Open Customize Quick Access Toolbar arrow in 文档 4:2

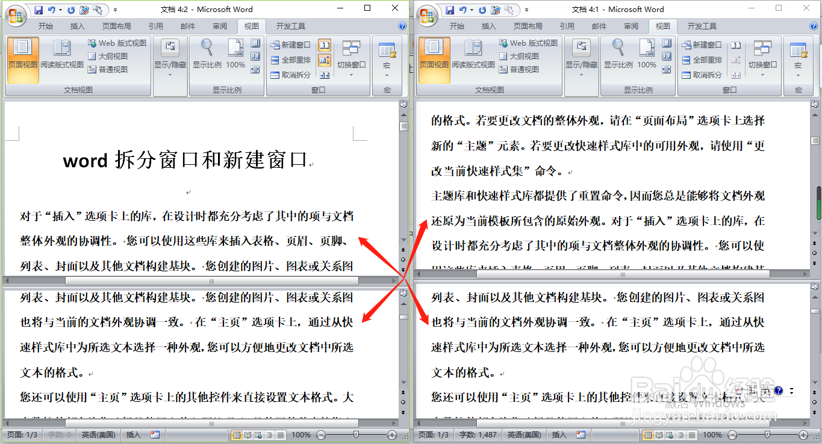115,10
